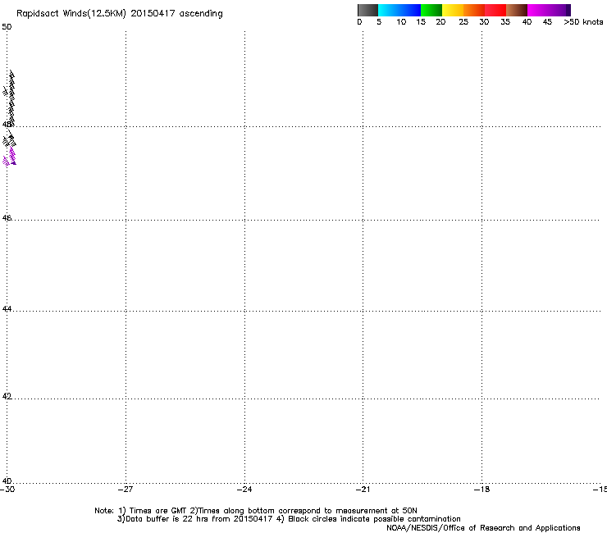The width and height of the screenshot is (607, 533).
Task: Click the legend value label 10
Action: 401,22
